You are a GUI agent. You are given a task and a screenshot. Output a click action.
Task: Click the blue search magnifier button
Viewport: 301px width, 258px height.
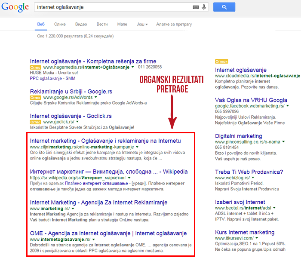[224, 7]
